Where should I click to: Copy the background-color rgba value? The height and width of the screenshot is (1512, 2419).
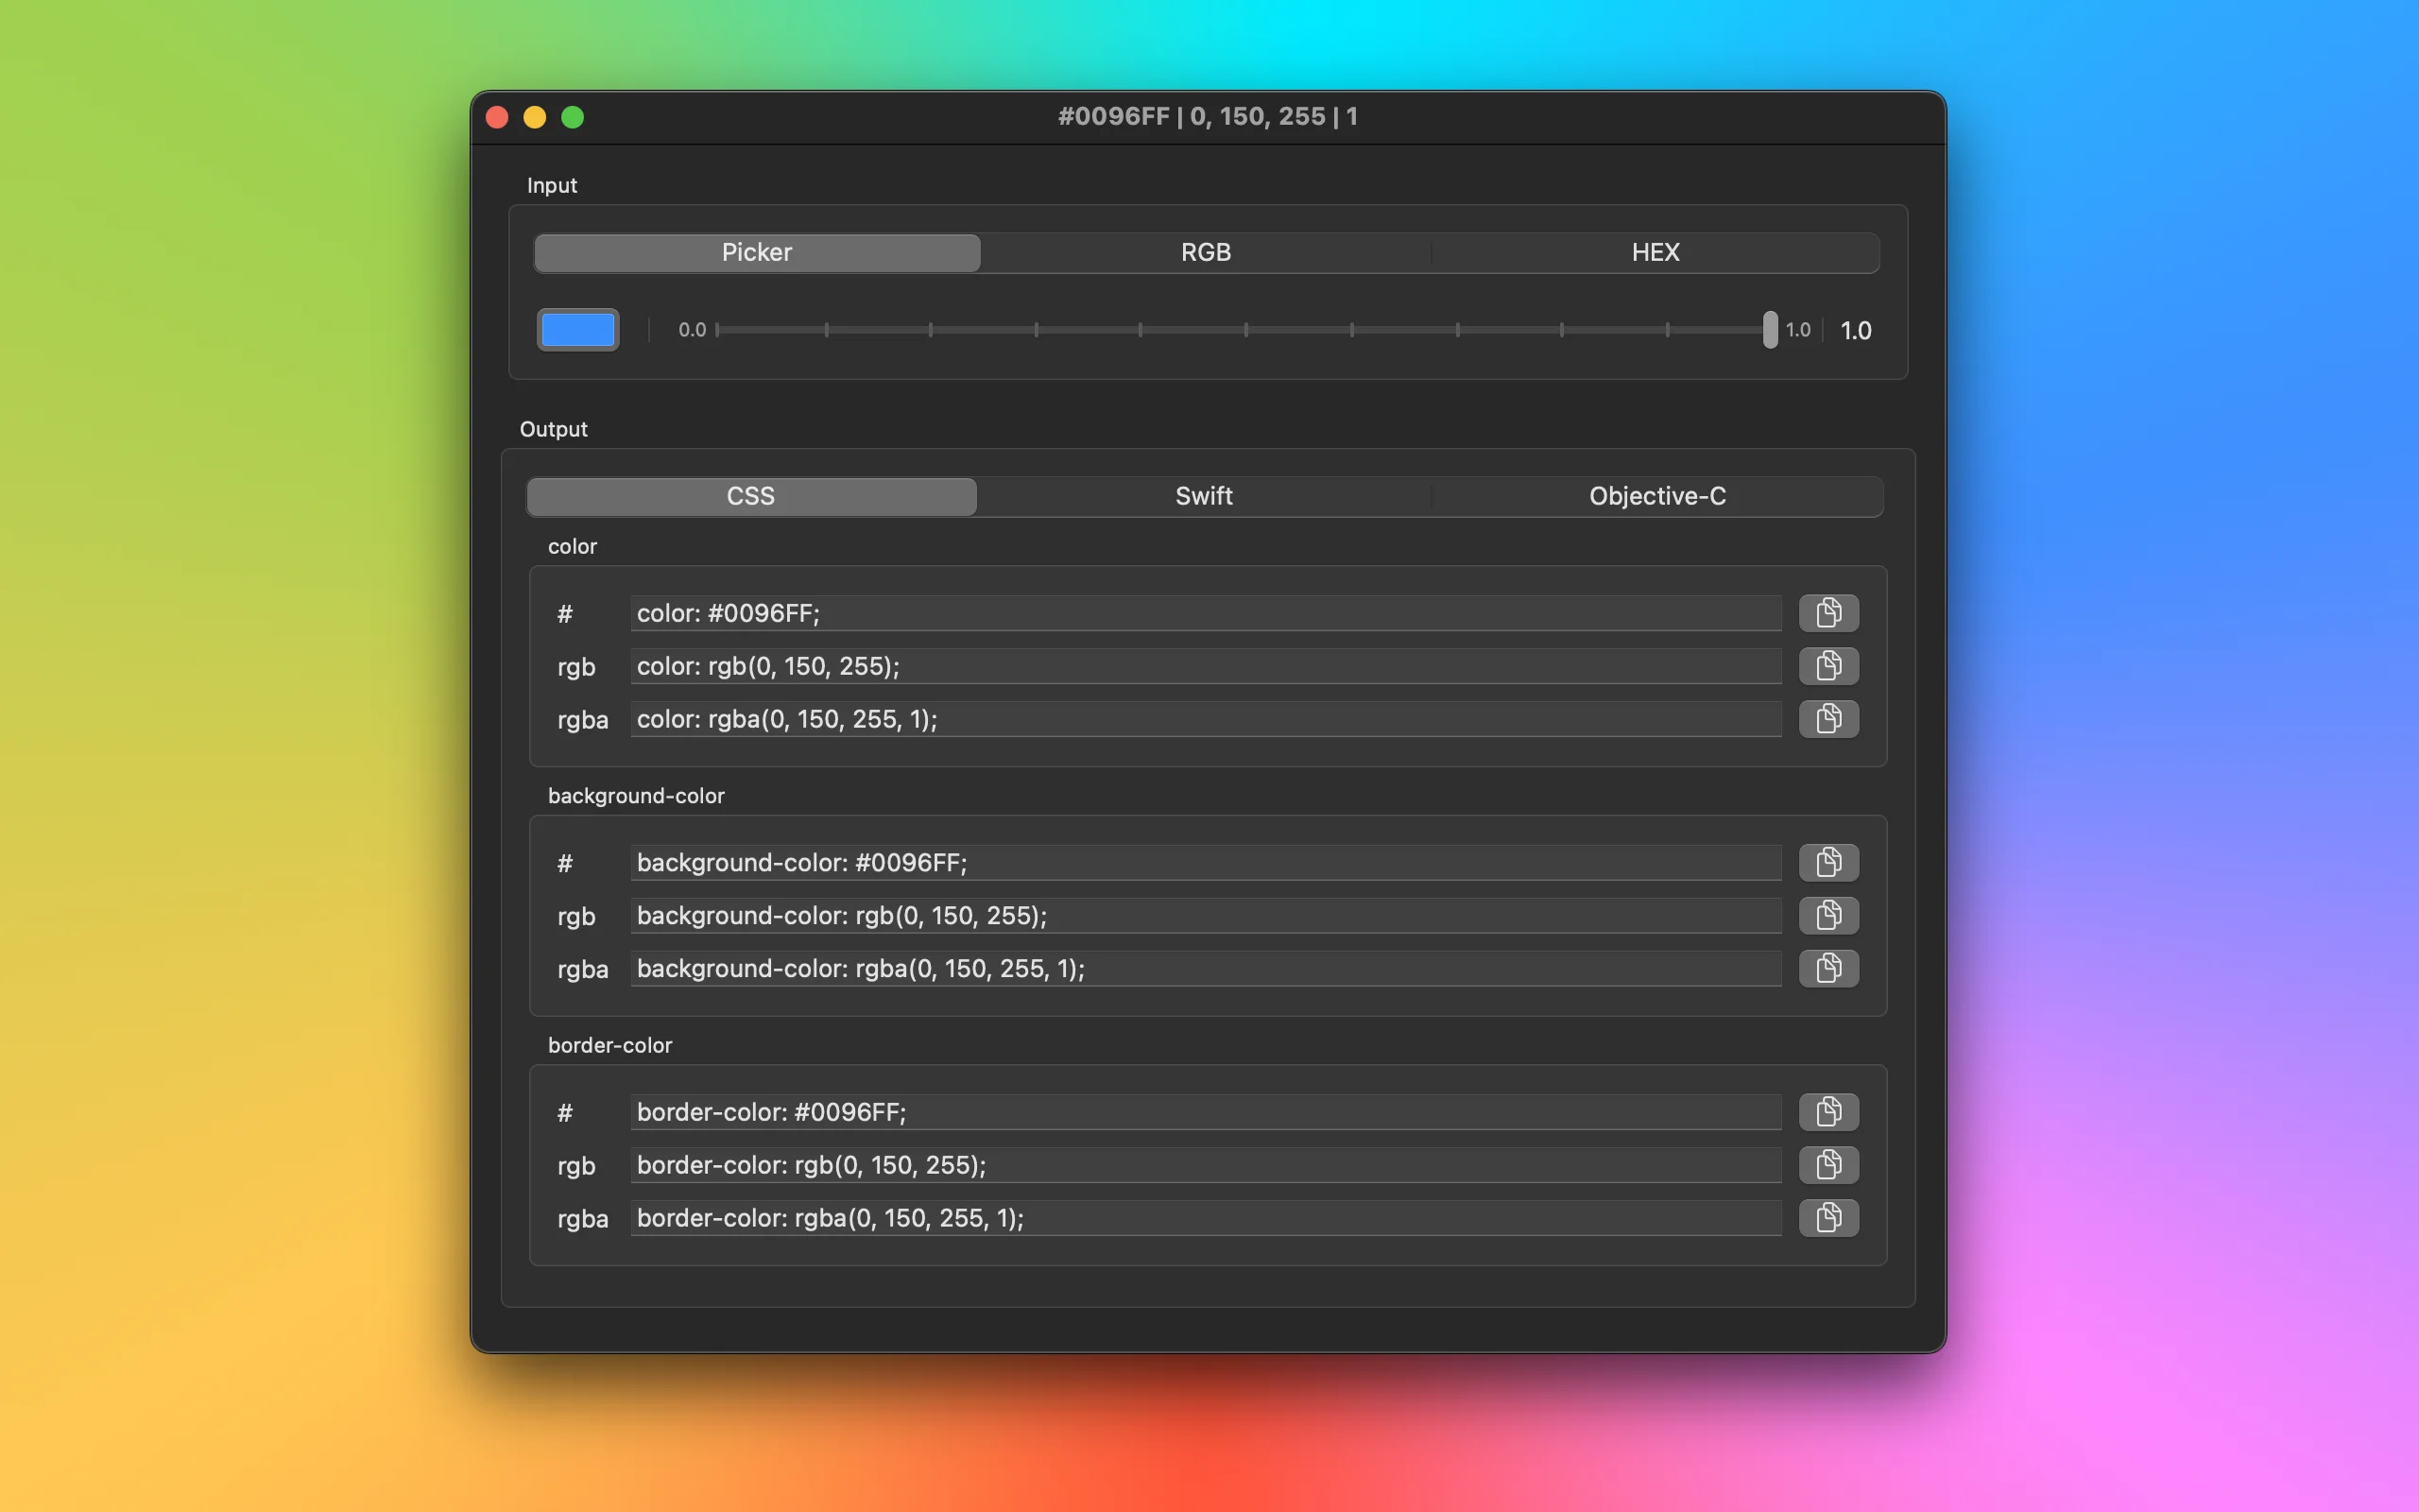pyautogui.click(x=1828, y=968)
